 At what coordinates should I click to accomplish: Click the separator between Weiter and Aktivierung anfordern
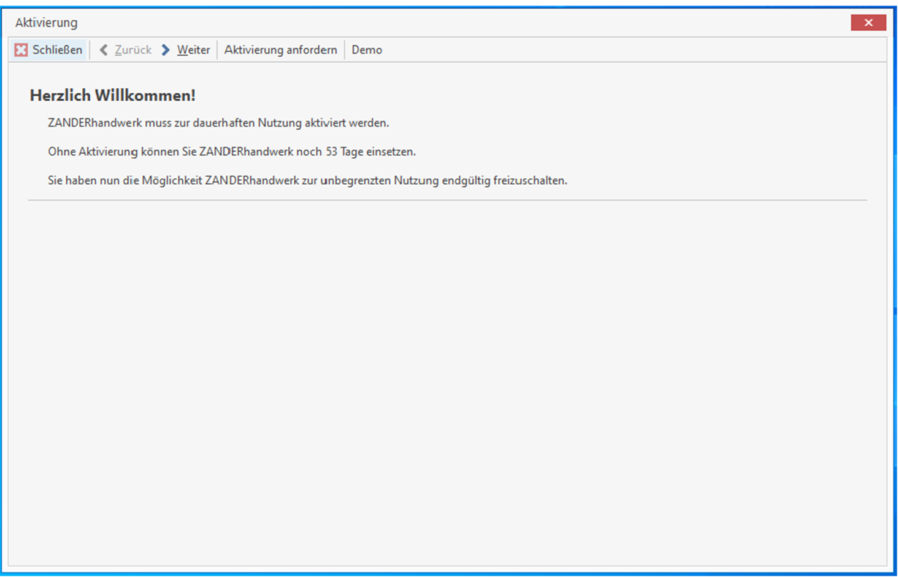pos(217,50)
